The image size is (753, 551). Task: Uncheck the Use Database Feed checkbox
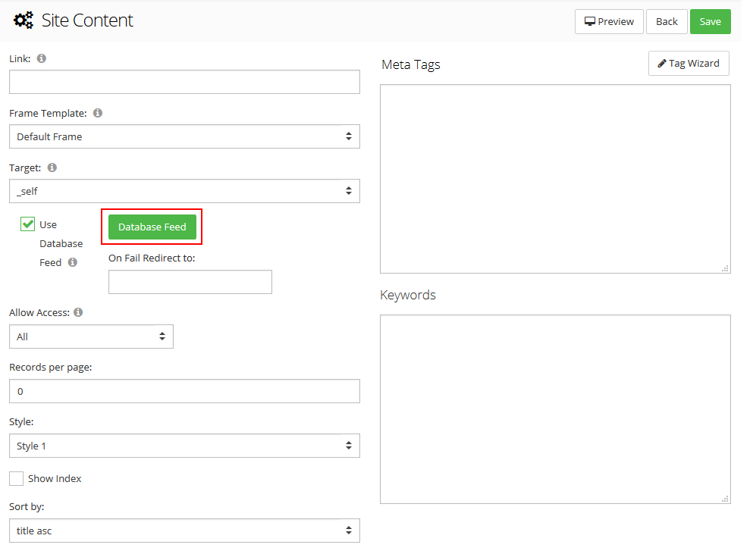[28, 224]
